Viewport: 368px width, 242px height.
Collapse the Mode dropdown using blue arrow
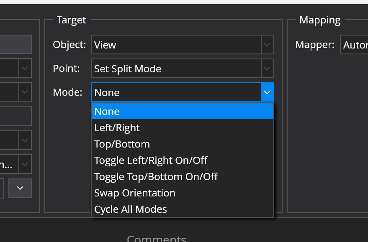coord(268,92)
